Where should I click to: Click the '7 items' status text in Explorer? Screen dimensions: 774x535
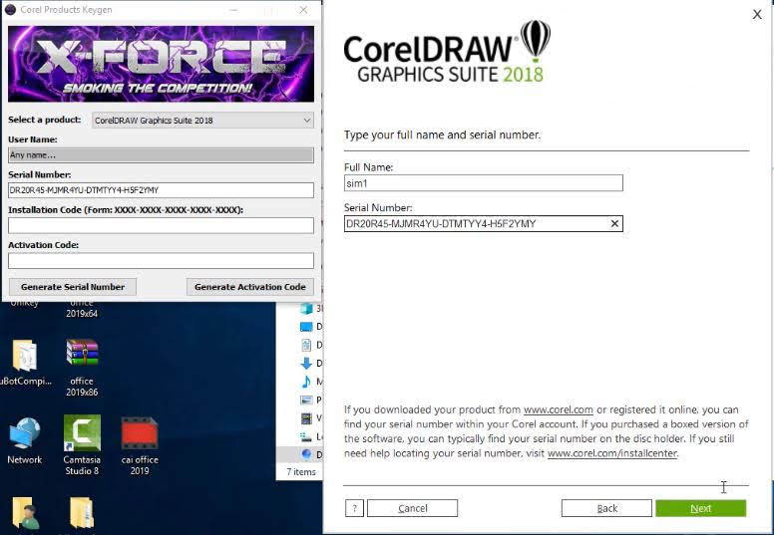tap(301, 472)
